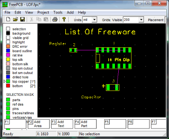The height and width of the screenshot is (139, 169).
Task: Open the Help menu
Action: pos(82,12)
